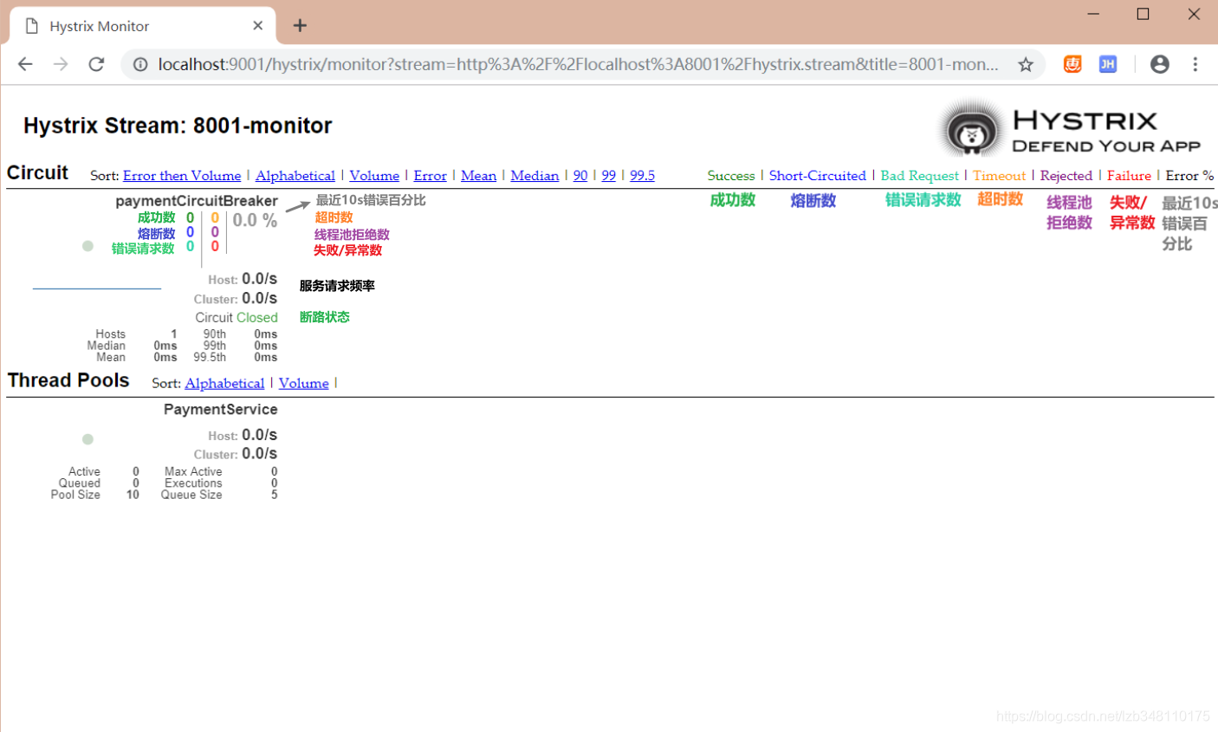Click the Rejected legend label

1066,175
